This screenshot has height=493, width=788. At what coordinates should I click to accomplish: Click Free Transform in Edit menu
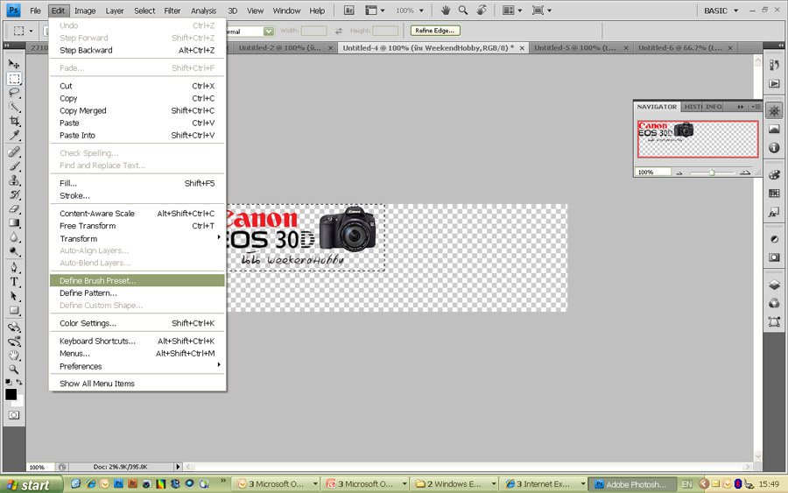[88, 226]
